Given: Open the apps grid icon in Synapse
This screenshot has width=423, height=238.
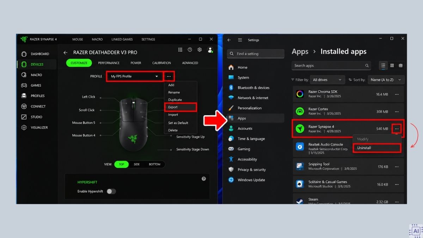Looking at the screenshot, I should (x=180, y=50).
